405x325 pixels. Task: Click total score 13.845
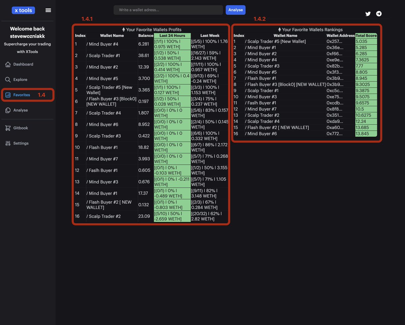tap(366, 134)
